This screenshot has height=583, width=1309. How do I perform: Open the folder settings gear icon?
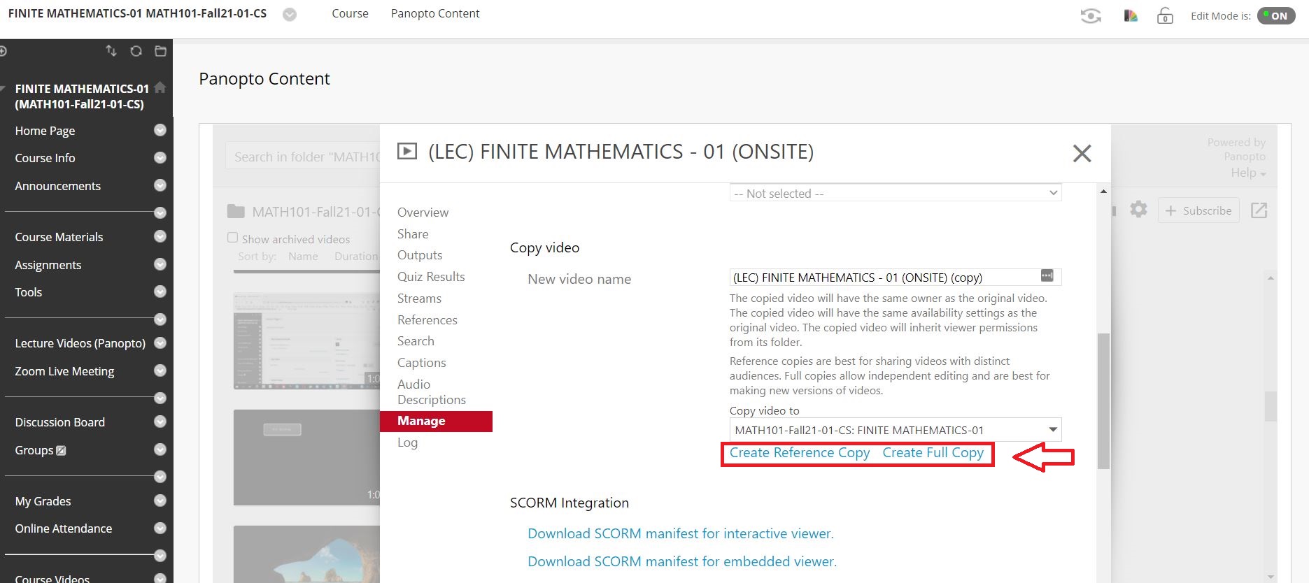click(x=1138, y=210)
